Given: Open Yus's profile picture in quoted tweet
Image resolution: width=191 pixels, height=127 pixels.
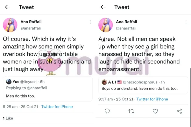Looking at the screenshot, I should click(x=9, y=82).
